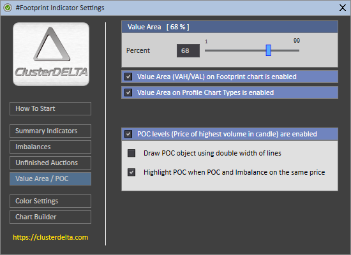This screenshot has width=351, height=255.
Task: Select the Value Area / POC section
Action: click(50, 178)
